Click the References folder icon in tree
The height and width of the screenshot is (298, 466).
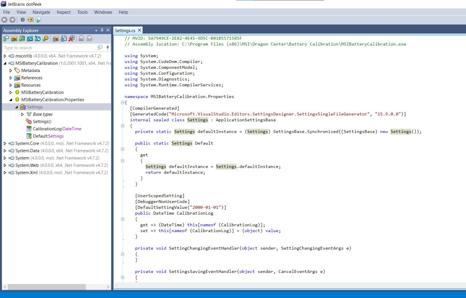pyautogui.click(x=17, y=78)
